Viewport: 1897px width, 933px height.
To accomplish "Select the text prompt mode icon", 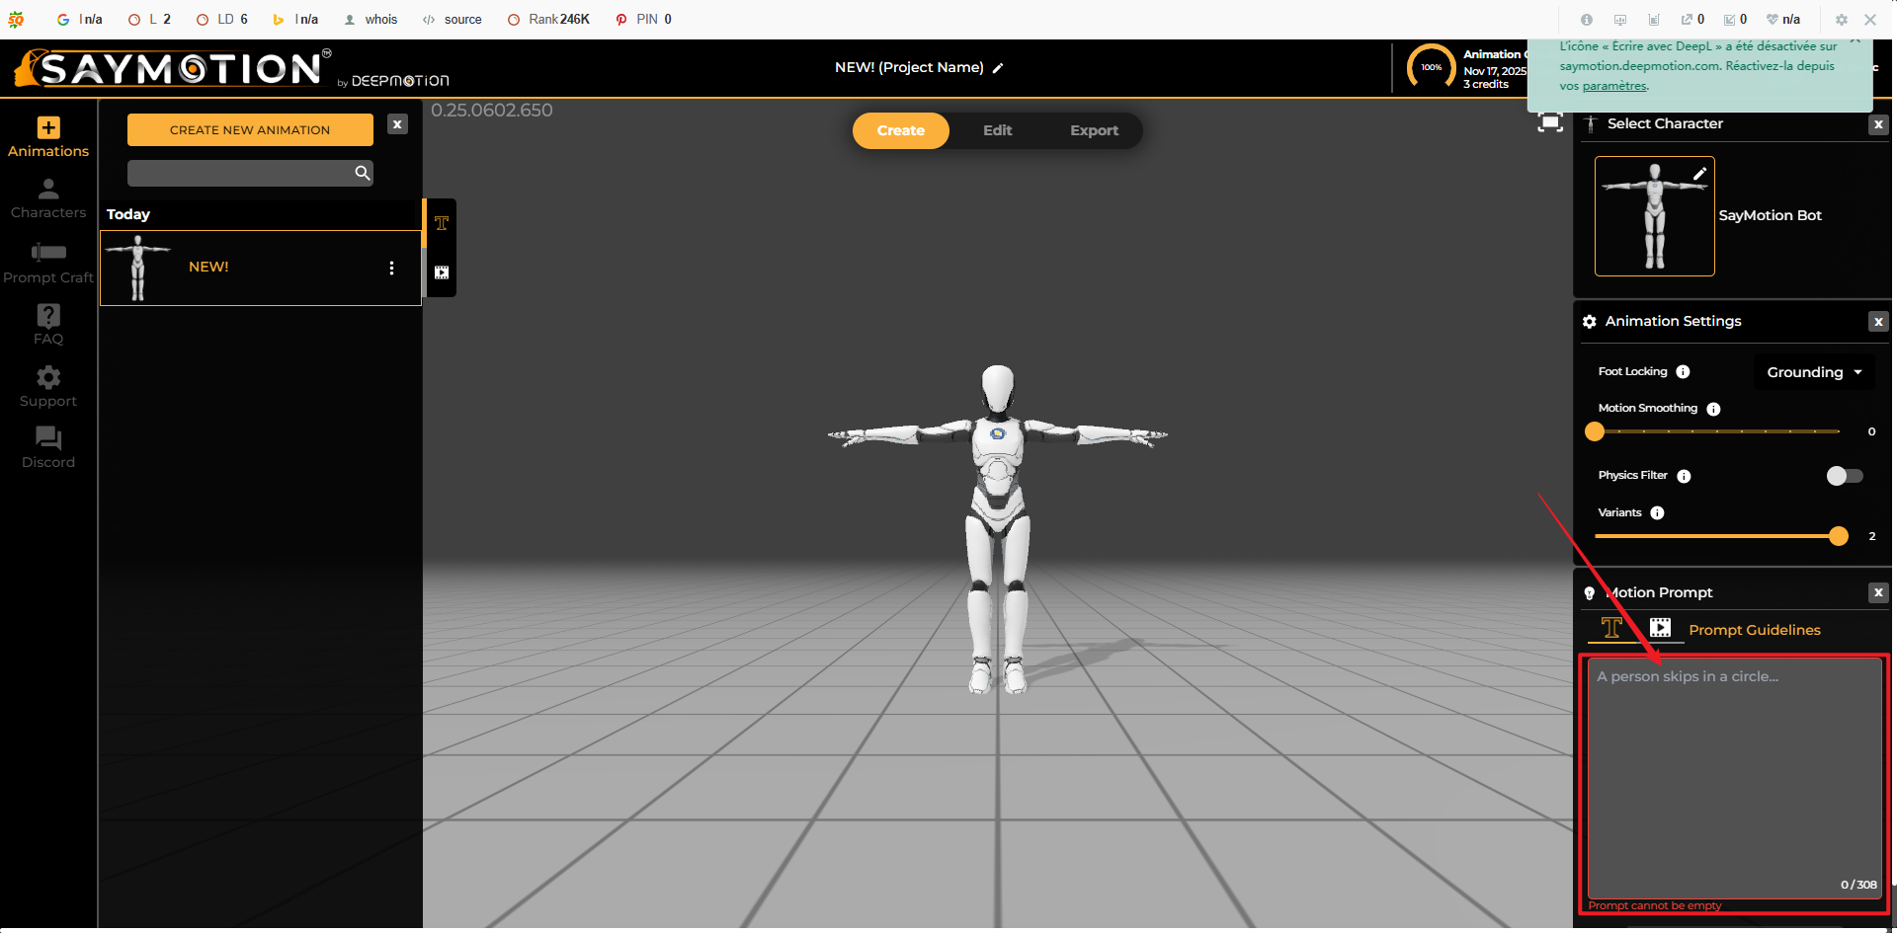I will coord(1611,628).
